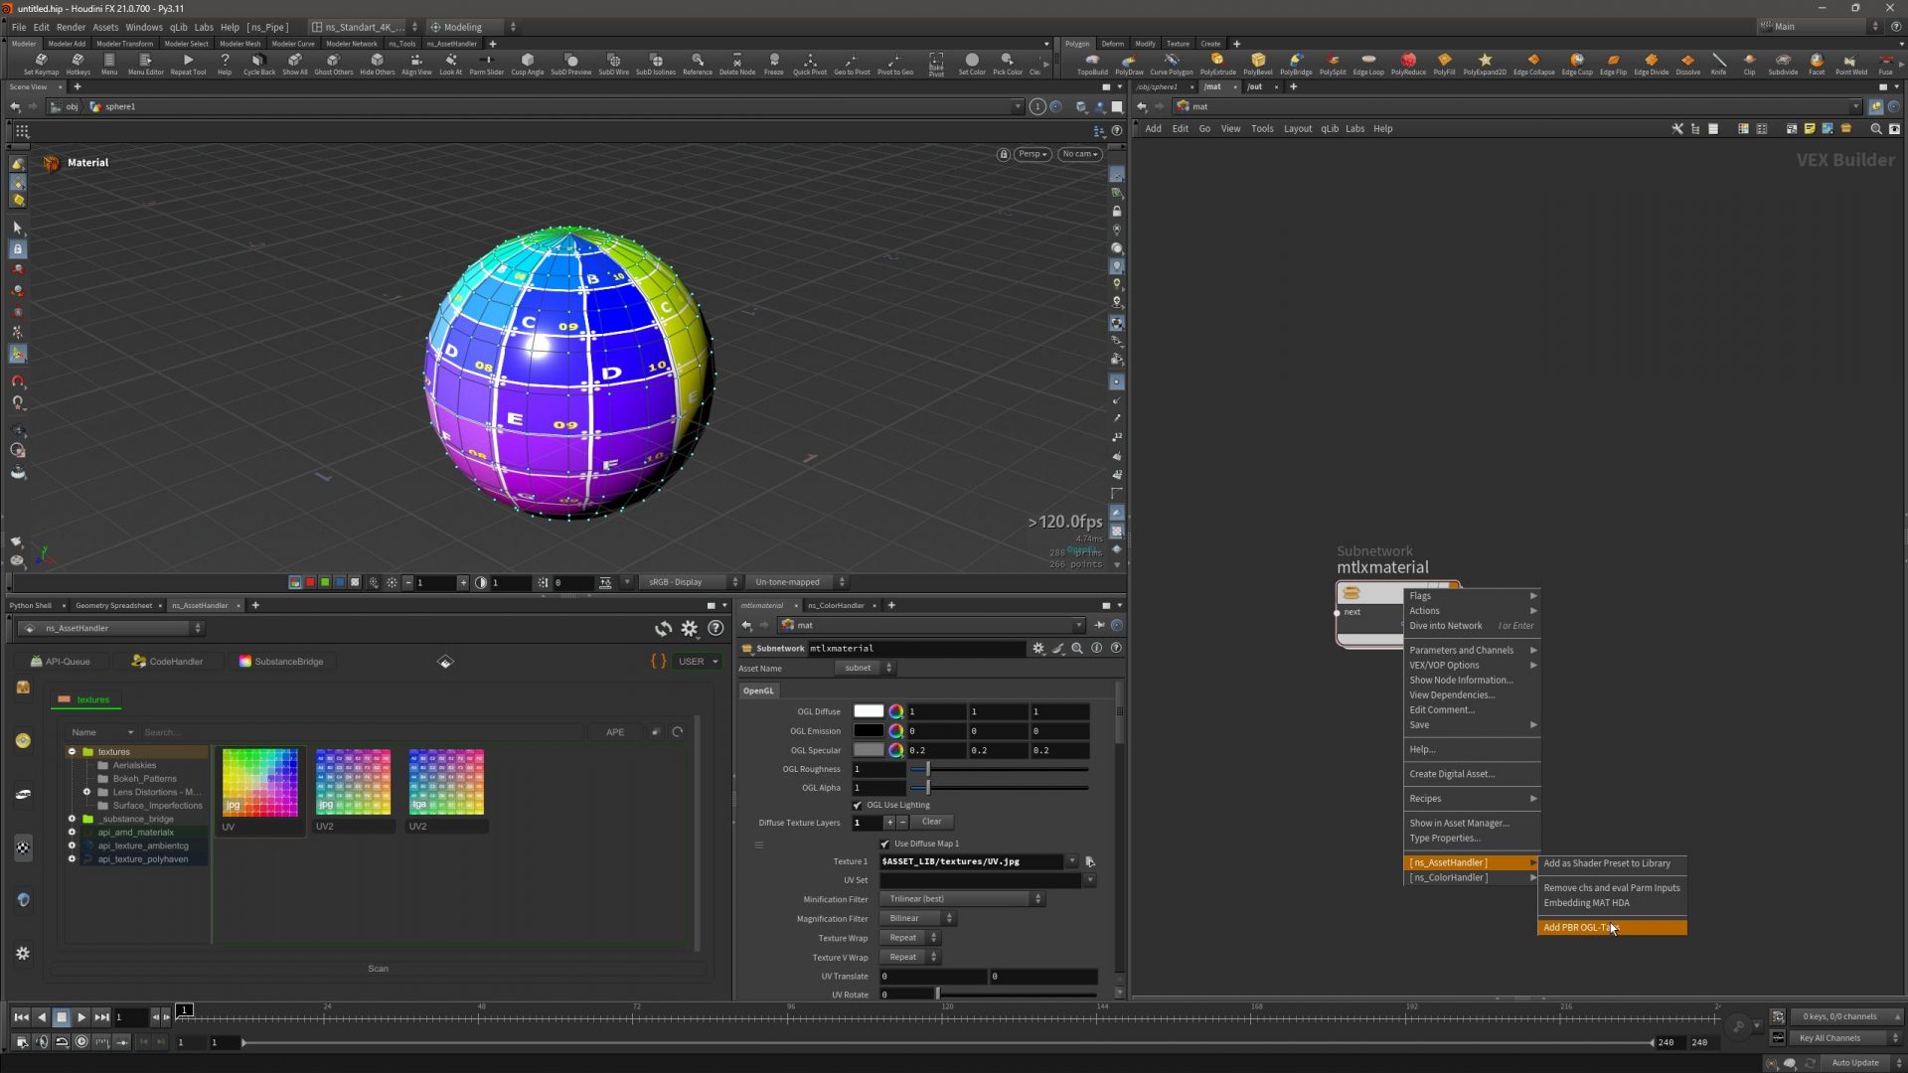Select Create Digital Asset... in context menu

click(1472, 774)
